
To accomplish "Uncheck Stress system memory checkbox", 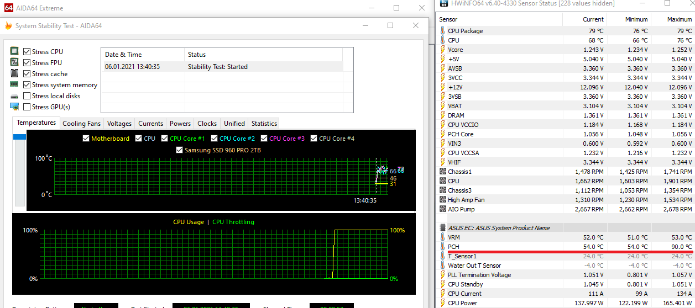I will click(27, 84).
